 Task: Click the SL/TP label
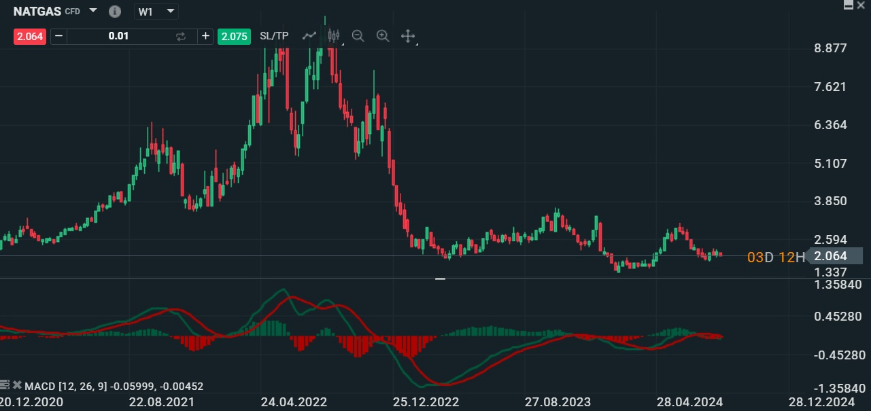click(273, 36)
